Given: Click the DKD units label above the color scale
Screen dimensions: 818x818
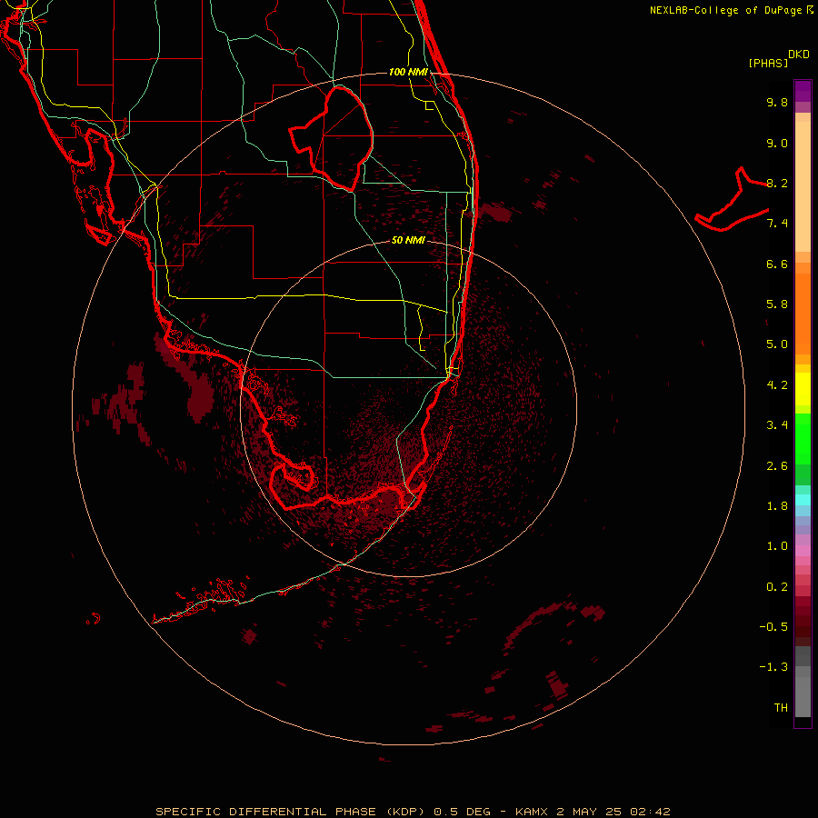Looking at the screenshot, I should [799, 55].
